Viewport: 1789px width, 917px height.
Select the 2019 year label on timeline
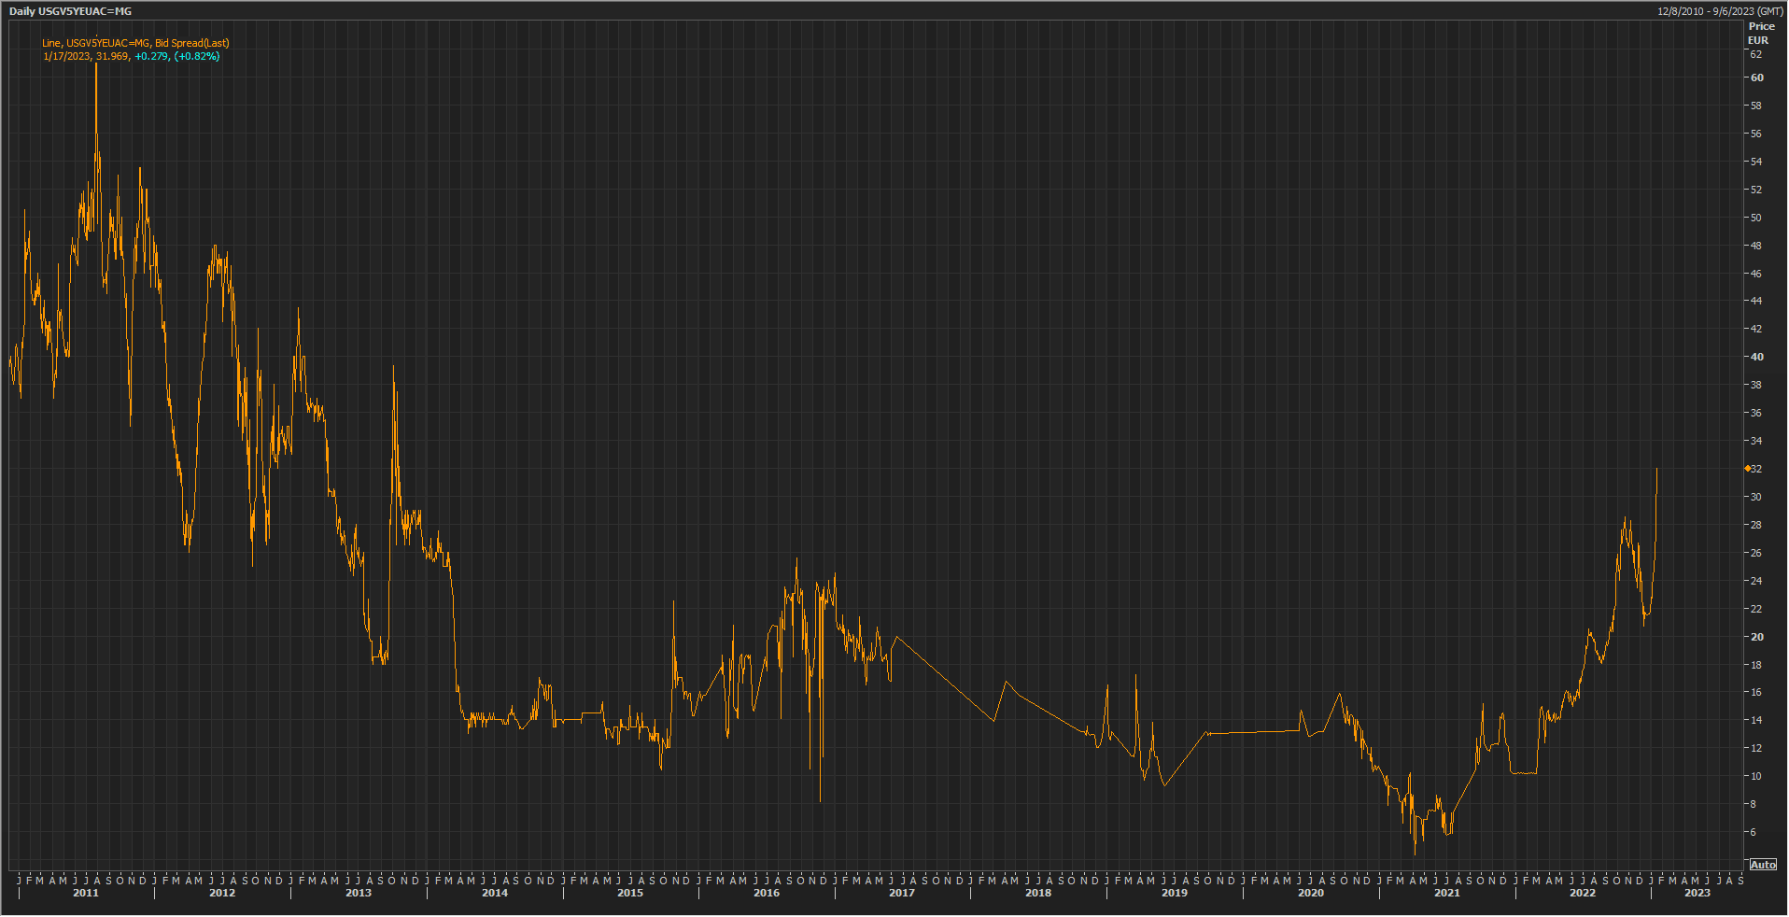click(1175, 894)
